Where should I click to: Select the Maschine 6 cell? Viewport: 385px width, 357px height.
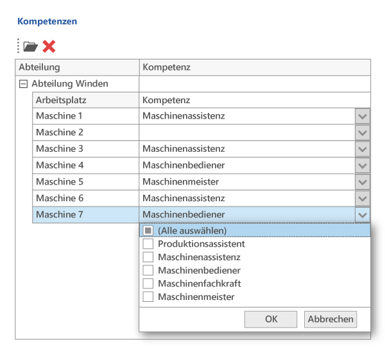86,198
